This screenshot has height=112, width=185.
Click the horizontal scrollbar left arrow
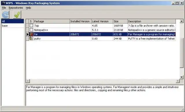[x=28, y=81]
